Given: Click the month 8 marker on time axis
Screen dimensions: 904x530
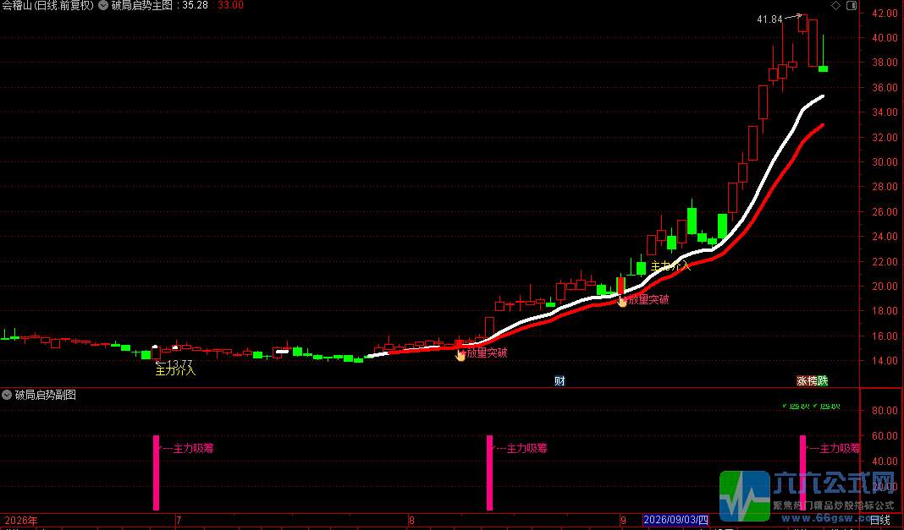Looking at the screenshot, I should 411,520.
